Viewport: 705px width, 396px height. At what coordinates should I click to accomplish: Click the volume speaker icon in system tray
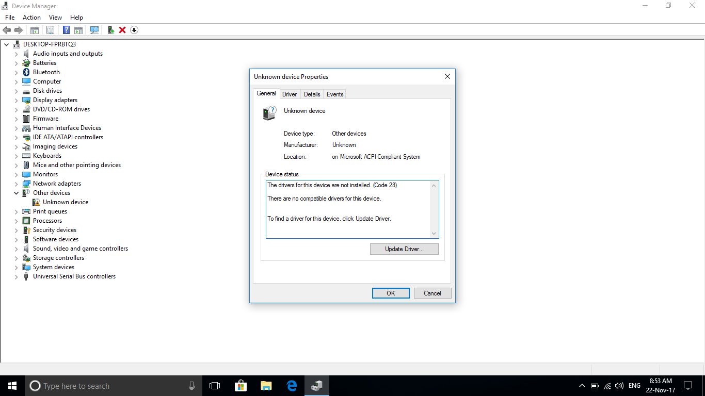619,386
